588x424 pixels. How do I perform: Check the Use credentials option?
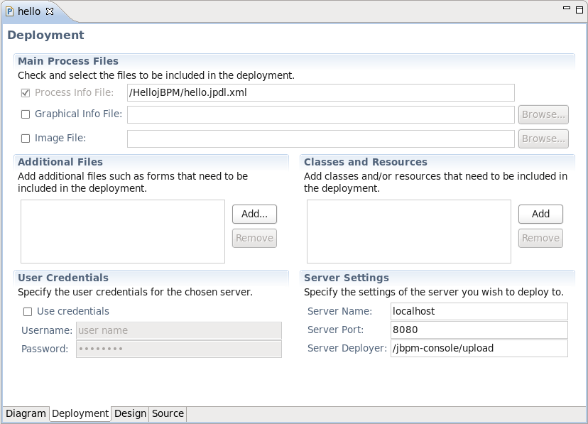[28, 312]
